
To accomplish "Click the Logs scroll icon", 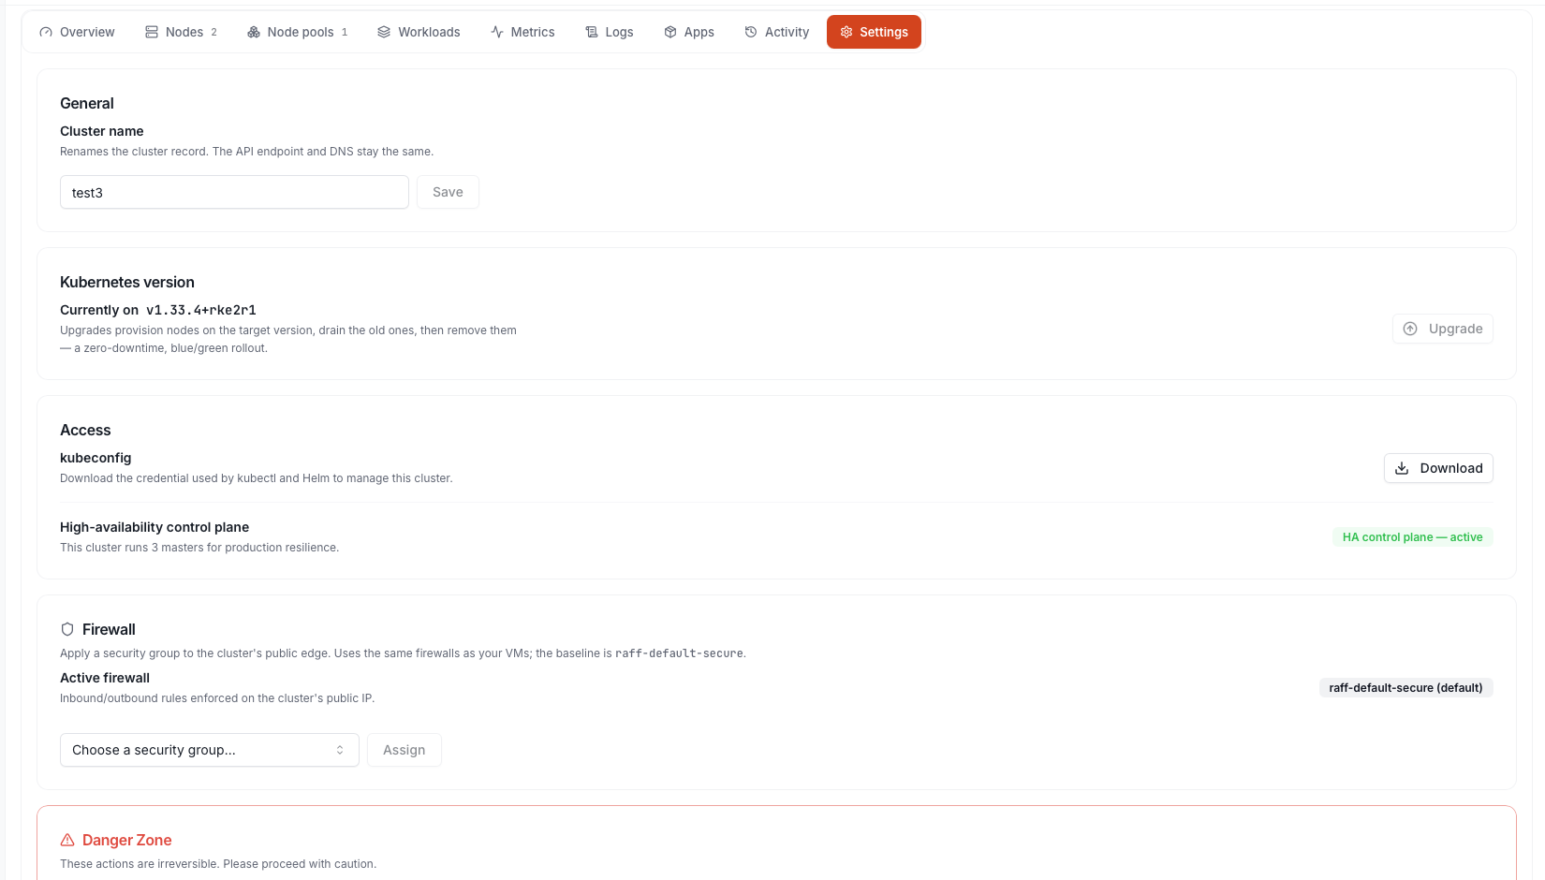I will coord(592,32).
